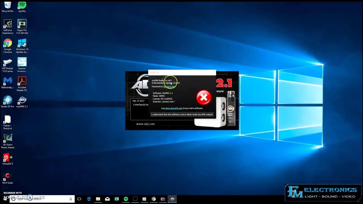
Task: Open File Explorer from the taskbar
Action: click(x=98, y=199)
